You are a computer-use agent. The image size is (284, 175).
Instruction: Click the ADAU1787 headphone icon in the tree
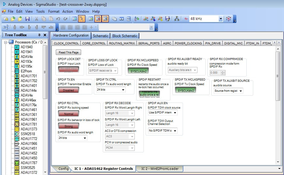point(17,163)
